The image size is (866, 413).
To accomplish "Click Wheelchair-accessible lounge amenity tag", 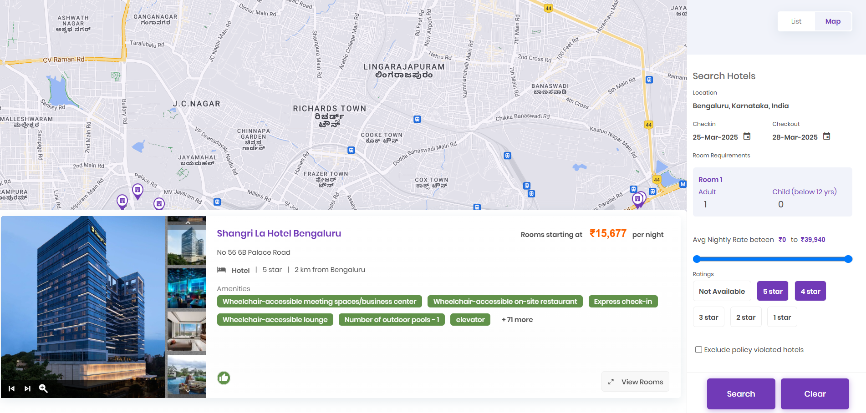I will [x=275, y=320].
